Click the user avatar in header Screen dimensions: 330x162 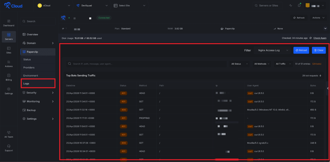point(307,5)
